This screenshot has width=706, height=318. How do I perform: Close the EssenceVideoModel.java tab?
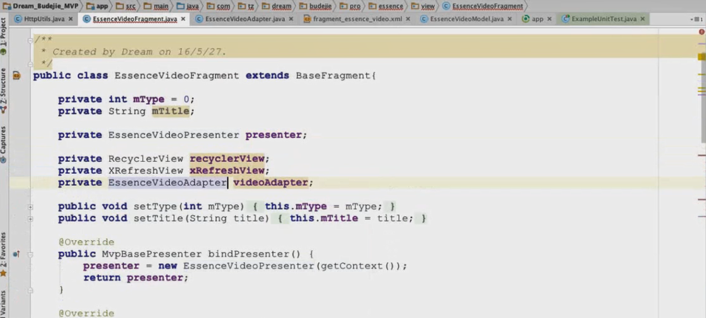tap(509, 19)
